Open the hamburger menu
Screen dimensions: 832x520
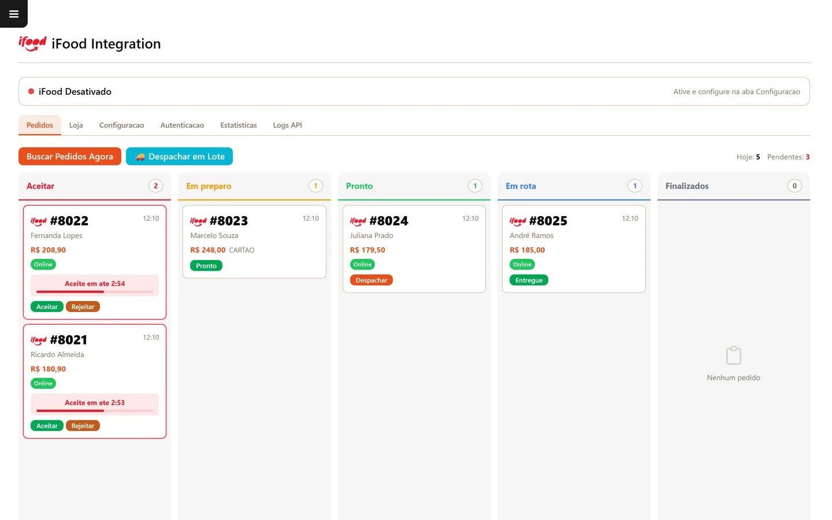pyautogui.click(x=14, y=14)
